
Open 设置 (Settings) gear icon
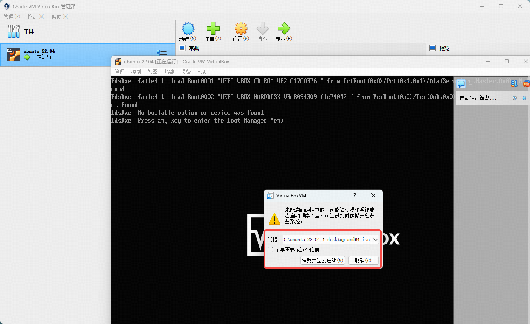pos(240,29)
